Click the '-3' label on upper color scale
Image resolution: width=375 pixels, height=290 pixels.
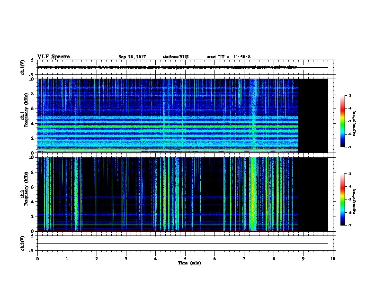click(349, 96)
